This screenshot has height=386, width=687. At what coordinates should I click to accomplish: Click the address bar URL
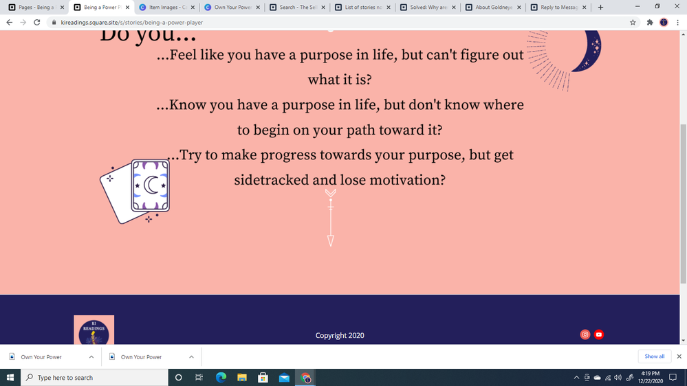pyautogui.click(x=131, y=22)
